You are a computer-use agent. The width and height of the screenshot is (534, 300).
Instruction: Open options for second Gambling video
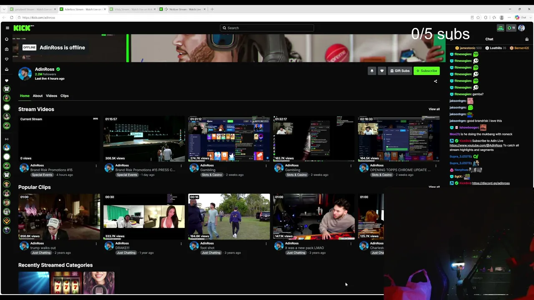pos(351,166)
